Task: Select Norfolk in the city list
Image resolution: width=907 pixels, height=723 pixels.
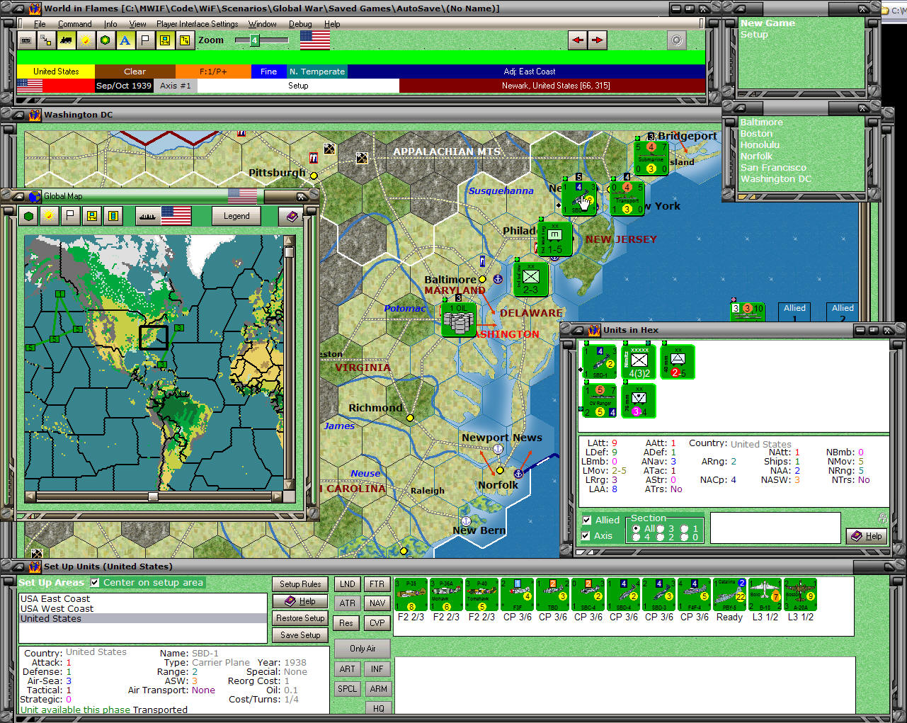Action: pyautogui.click(x=756, y=156)
